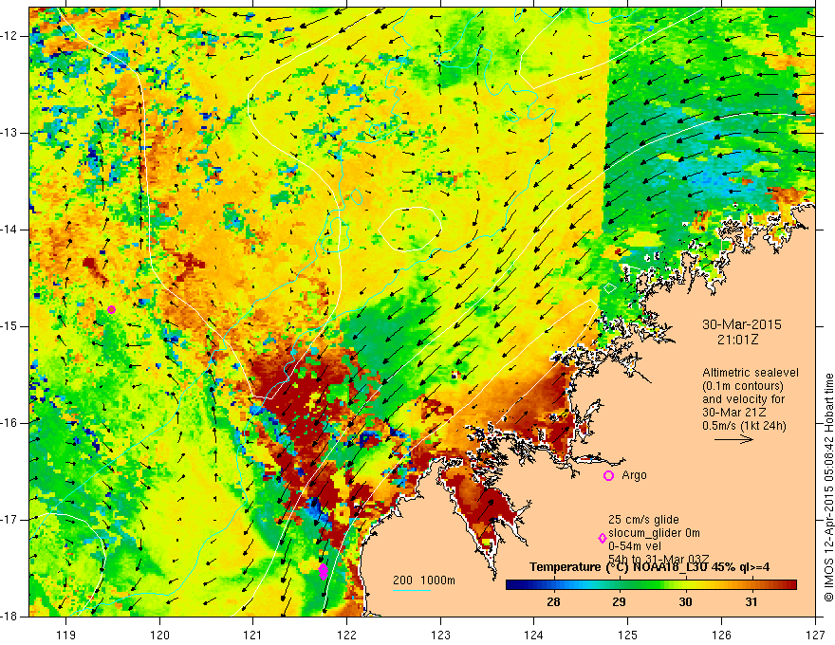
Task: Click the latitude axis label -17
Action: point(11,520)
